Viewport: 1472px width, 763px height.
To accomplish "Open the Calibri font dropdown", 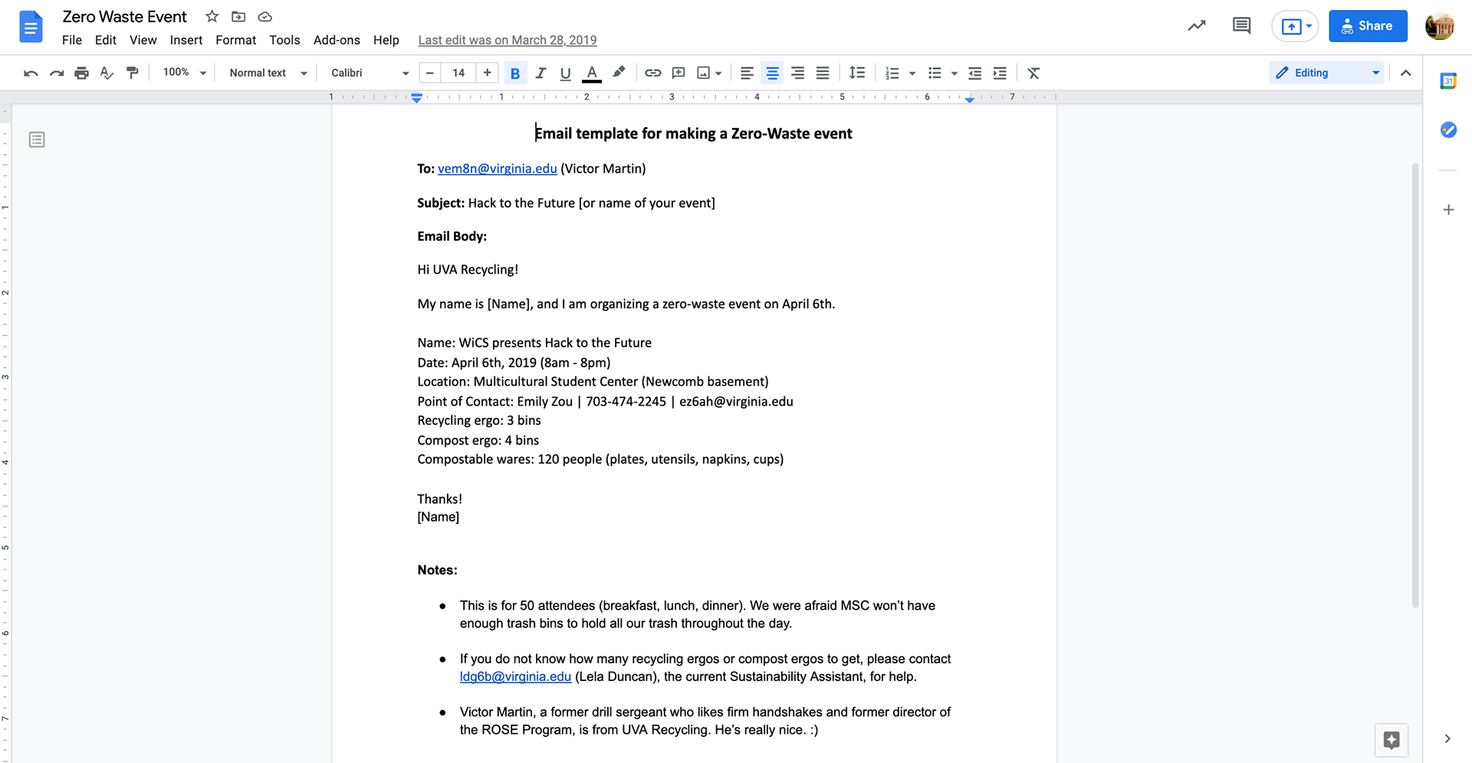I will tap(370, 73).
